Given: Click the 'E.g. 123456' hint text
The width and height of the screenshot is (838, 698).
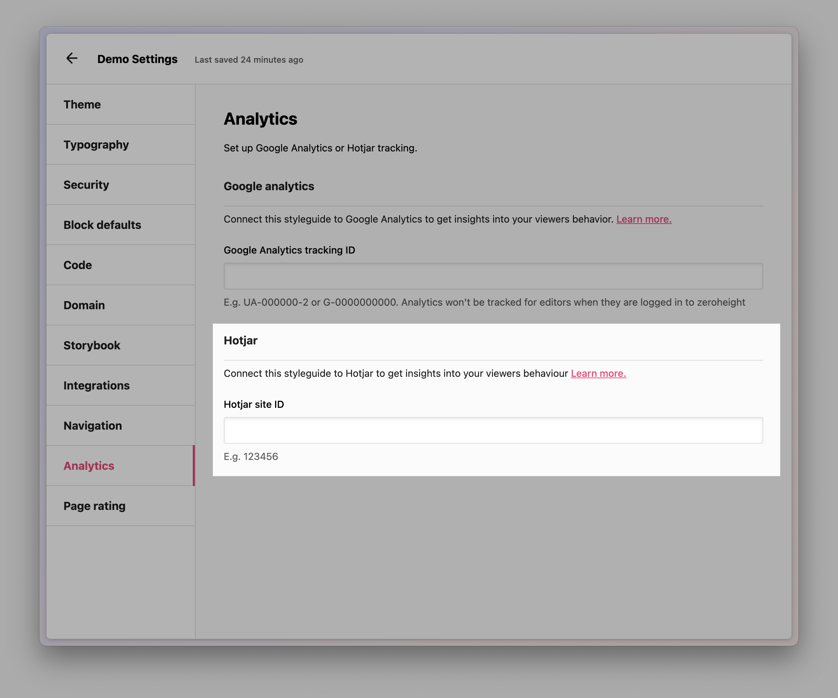Looking at the screenshot, I should tap(251, 457).
